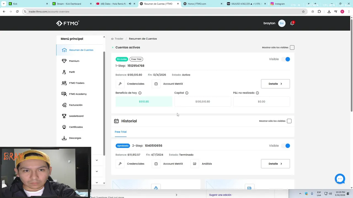Open the tab search dropdown in Chrome
The width and height of the screenshot is (353, 198).
pyautogui.click(x=4, y=4)
